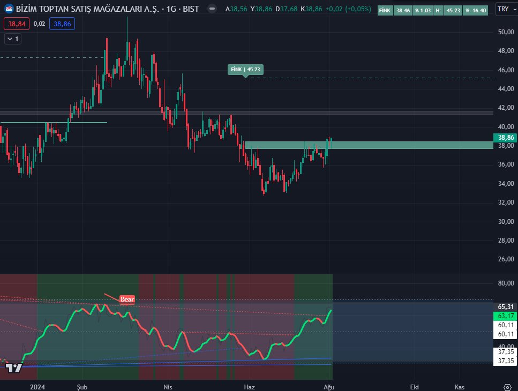The image size is (518, 391).
Task: Click the 80,00 indicator axis label
Action: [x=506, y=283]
